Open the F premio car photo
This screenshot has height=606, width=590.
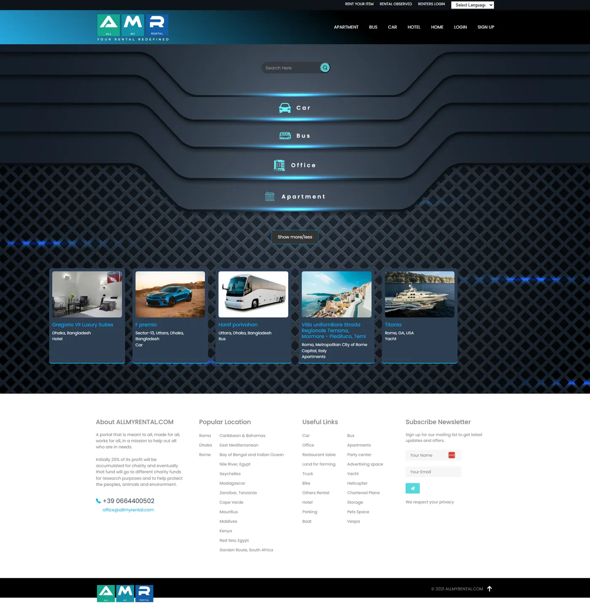click(x=170, y=294)
